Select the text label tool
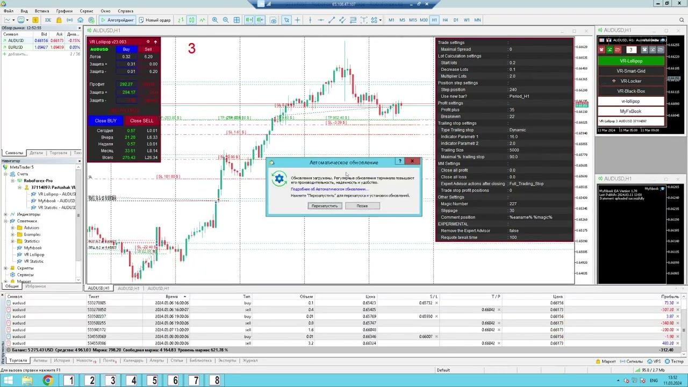This screenshot has height=387, width=688. [363, 20]
